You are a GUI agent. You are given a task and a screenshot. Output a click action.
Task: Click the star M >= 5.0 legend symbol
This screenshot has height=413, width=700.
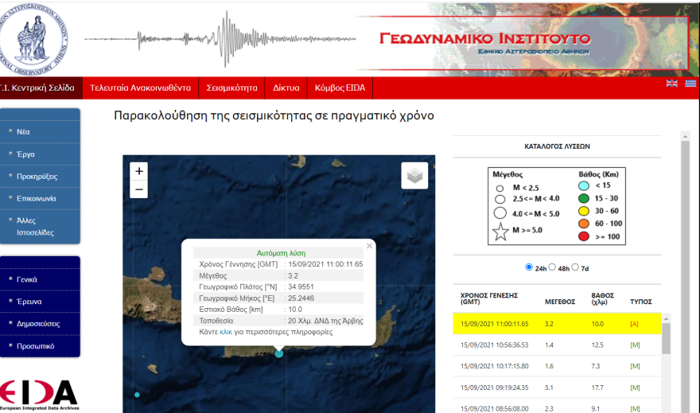pyautogui.click(x=500, y=232)
